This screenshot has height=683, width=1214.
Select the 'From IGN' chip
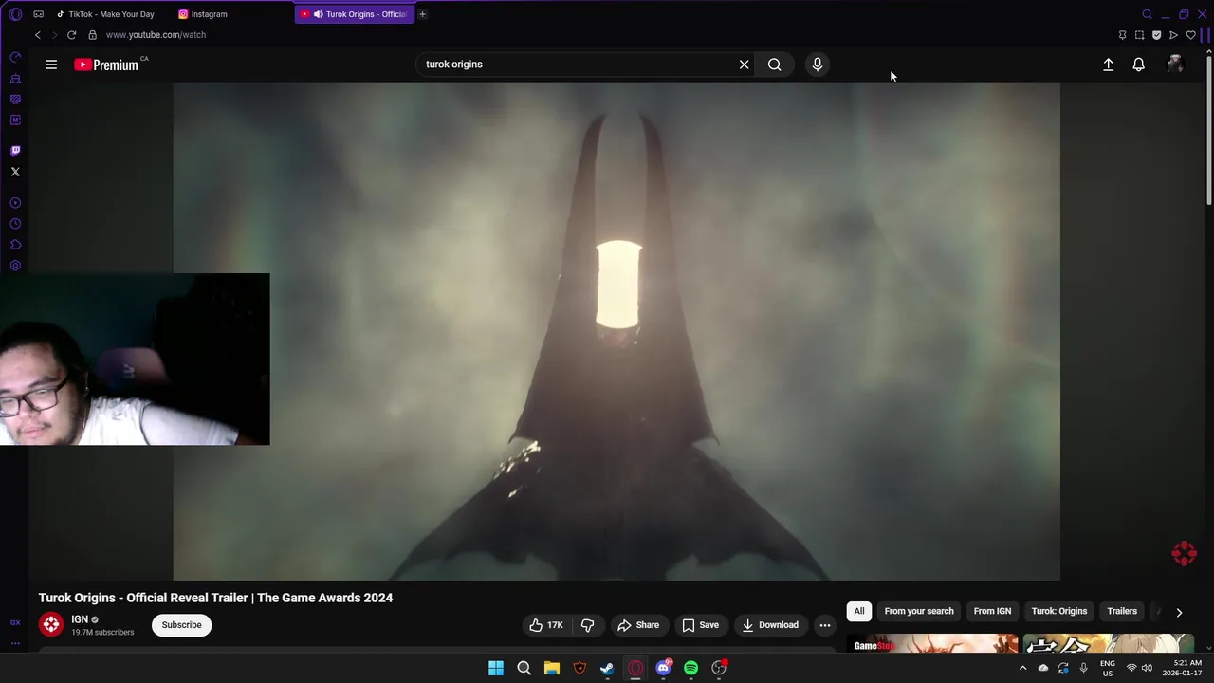pos(992,611)
